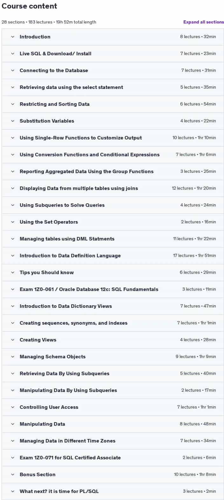This screenshot has width=224, height=500.
Task: Open Displaying Data from multiple tables using joins
Action: click(x=113, y=188)
